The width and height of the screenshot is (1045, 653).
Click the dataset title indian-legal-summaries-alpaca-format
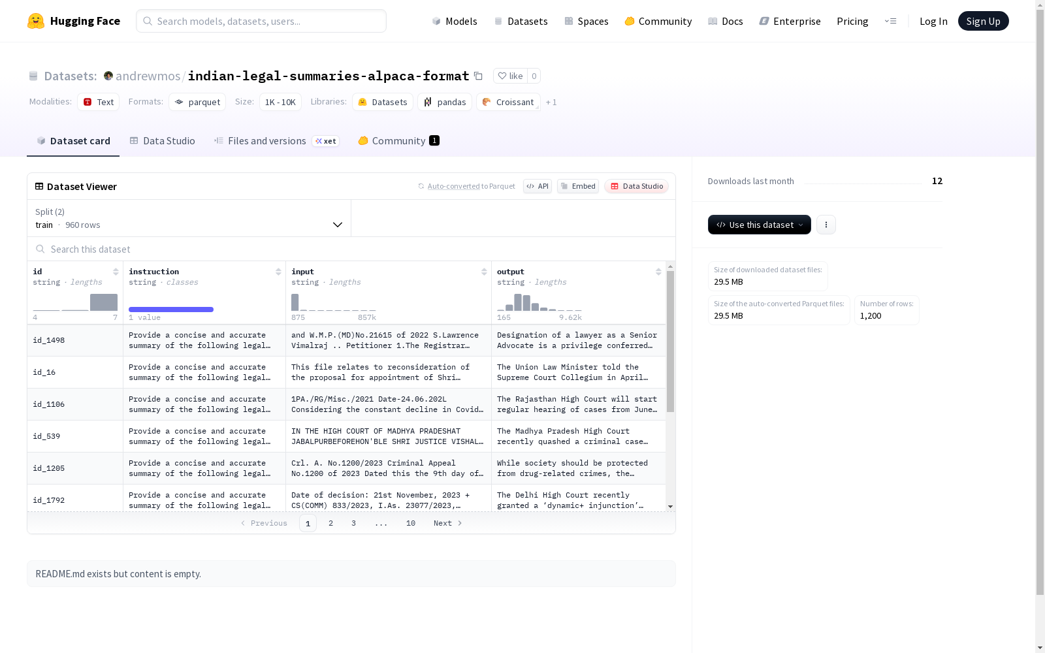329,76
